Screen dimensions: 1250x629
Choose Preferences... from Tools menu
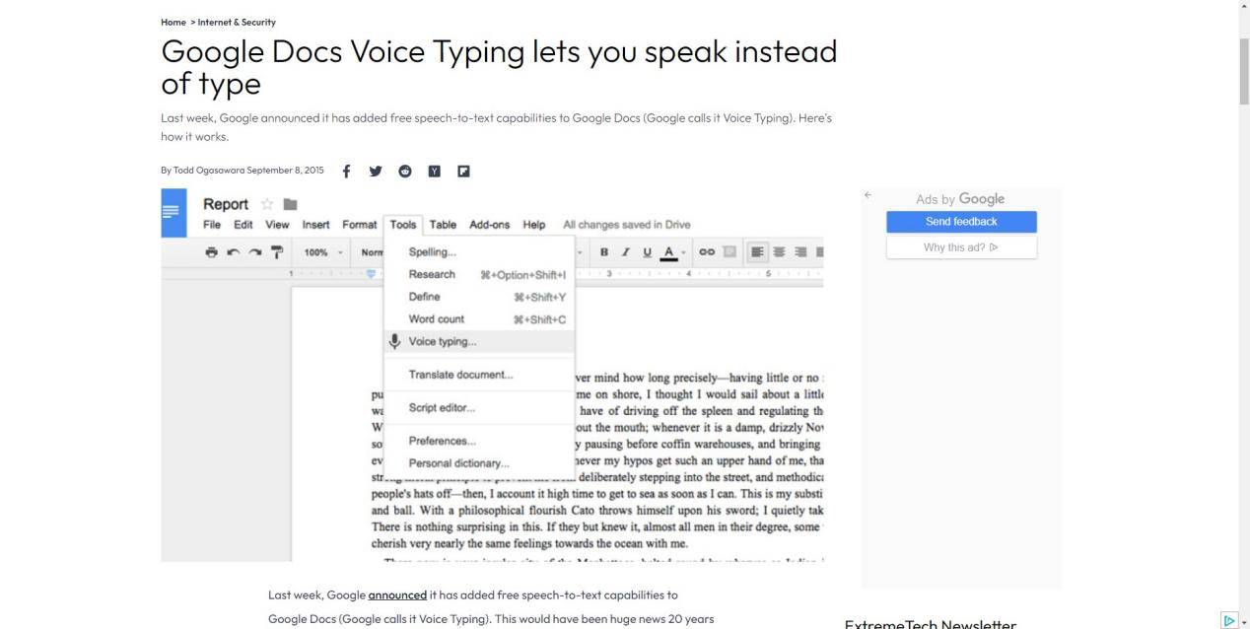479,441
